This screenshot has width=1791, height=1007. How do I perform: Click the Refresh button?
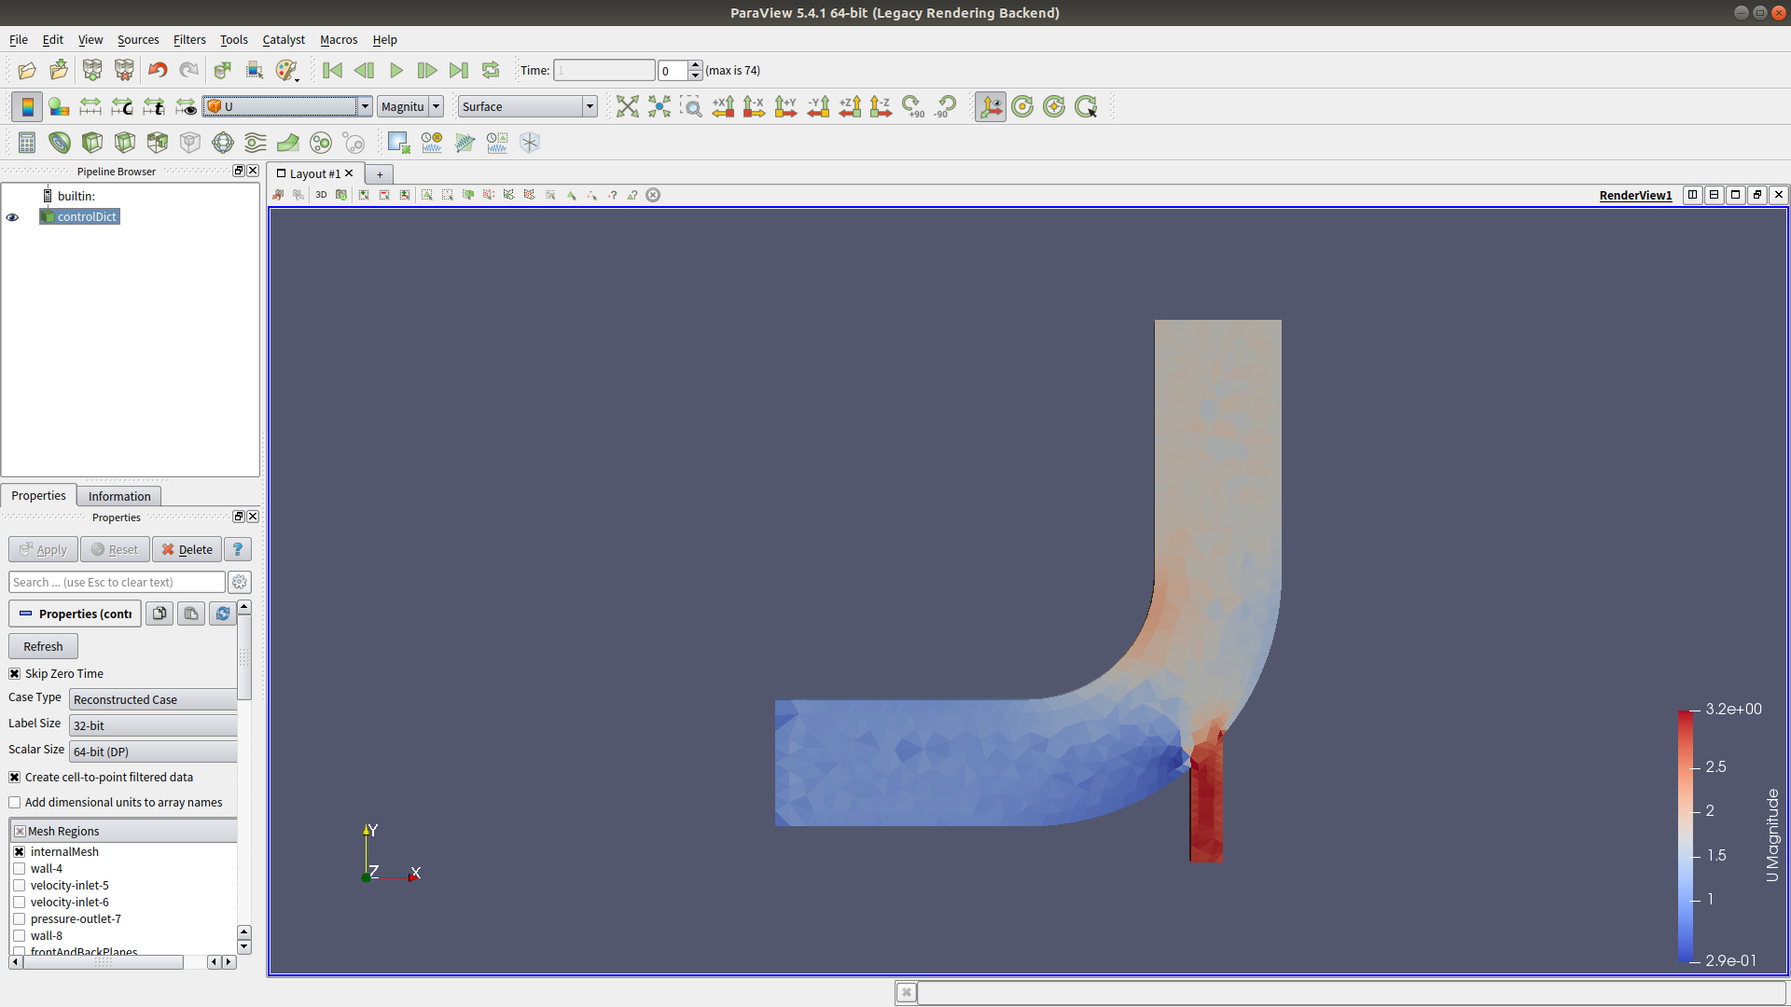[x=43, y=647]
